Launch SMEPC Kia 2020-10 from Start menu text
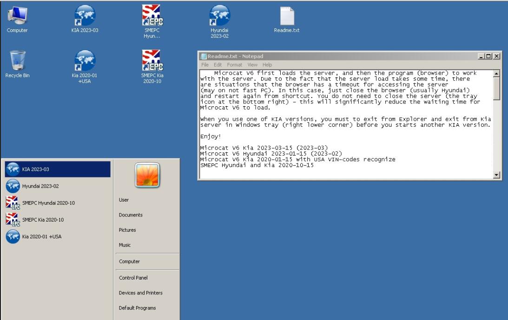The image size is (508, 320). pos(43,220)
